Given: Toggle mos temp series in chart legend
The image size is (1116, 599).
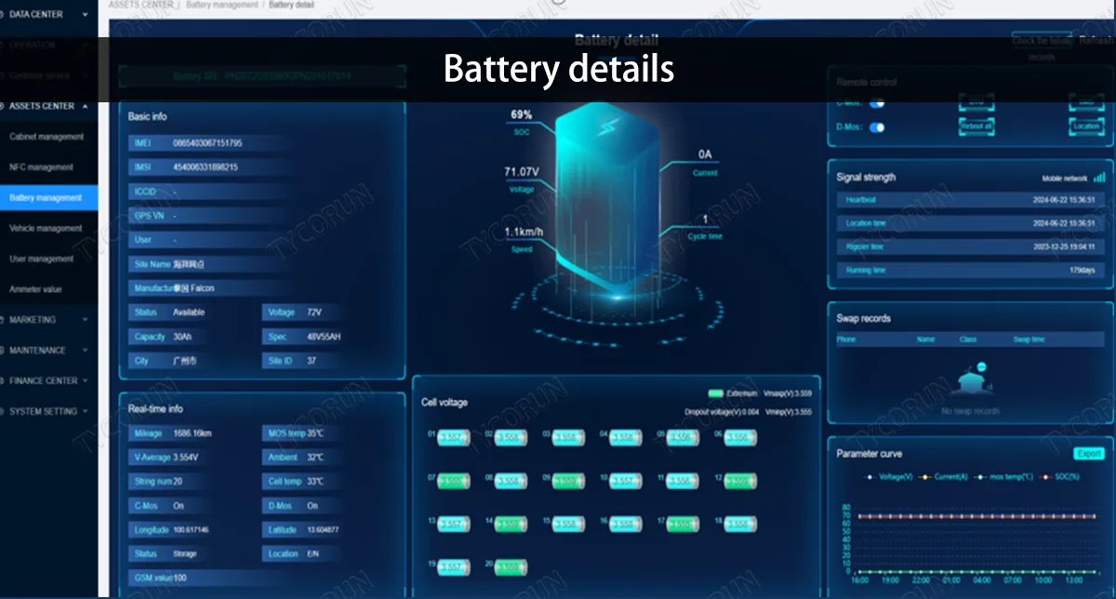Looking at the screenshot, I should pos(1003,476).
